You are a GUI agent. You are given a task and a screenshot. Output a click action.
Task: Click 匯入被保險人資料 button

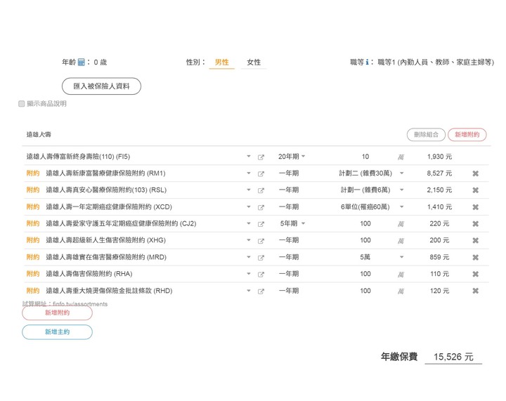pyautogui.click(x=101, y=86)
